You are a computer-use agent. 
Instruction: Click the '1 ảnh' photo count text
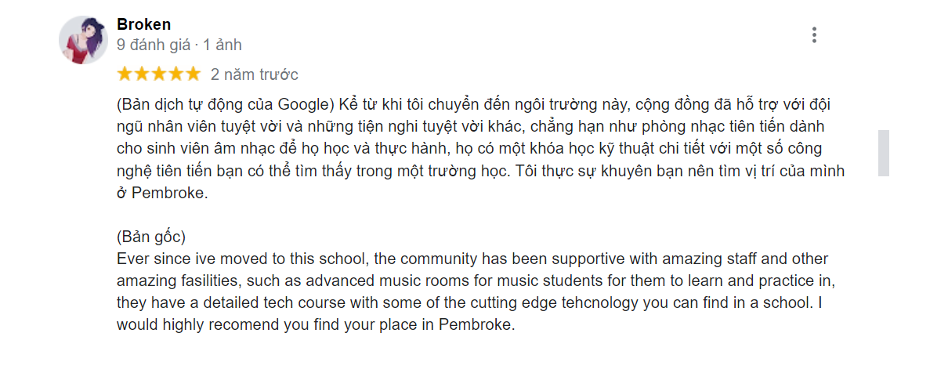(223, 45)
